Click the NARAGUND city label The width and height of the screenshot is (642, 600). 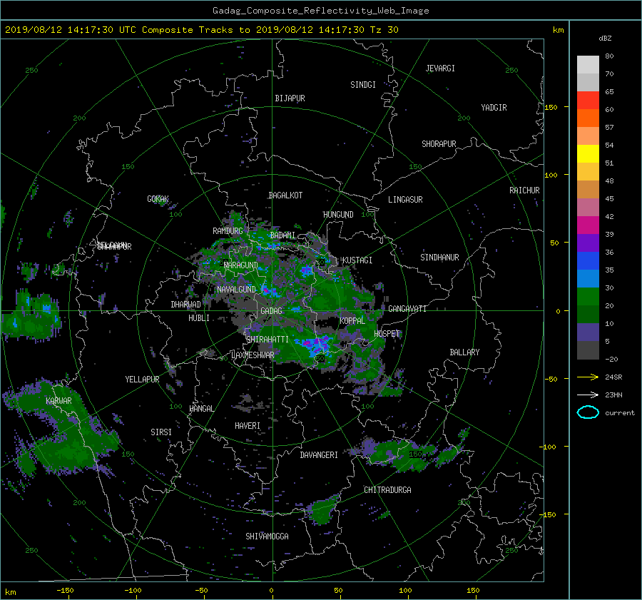point(241,265)
